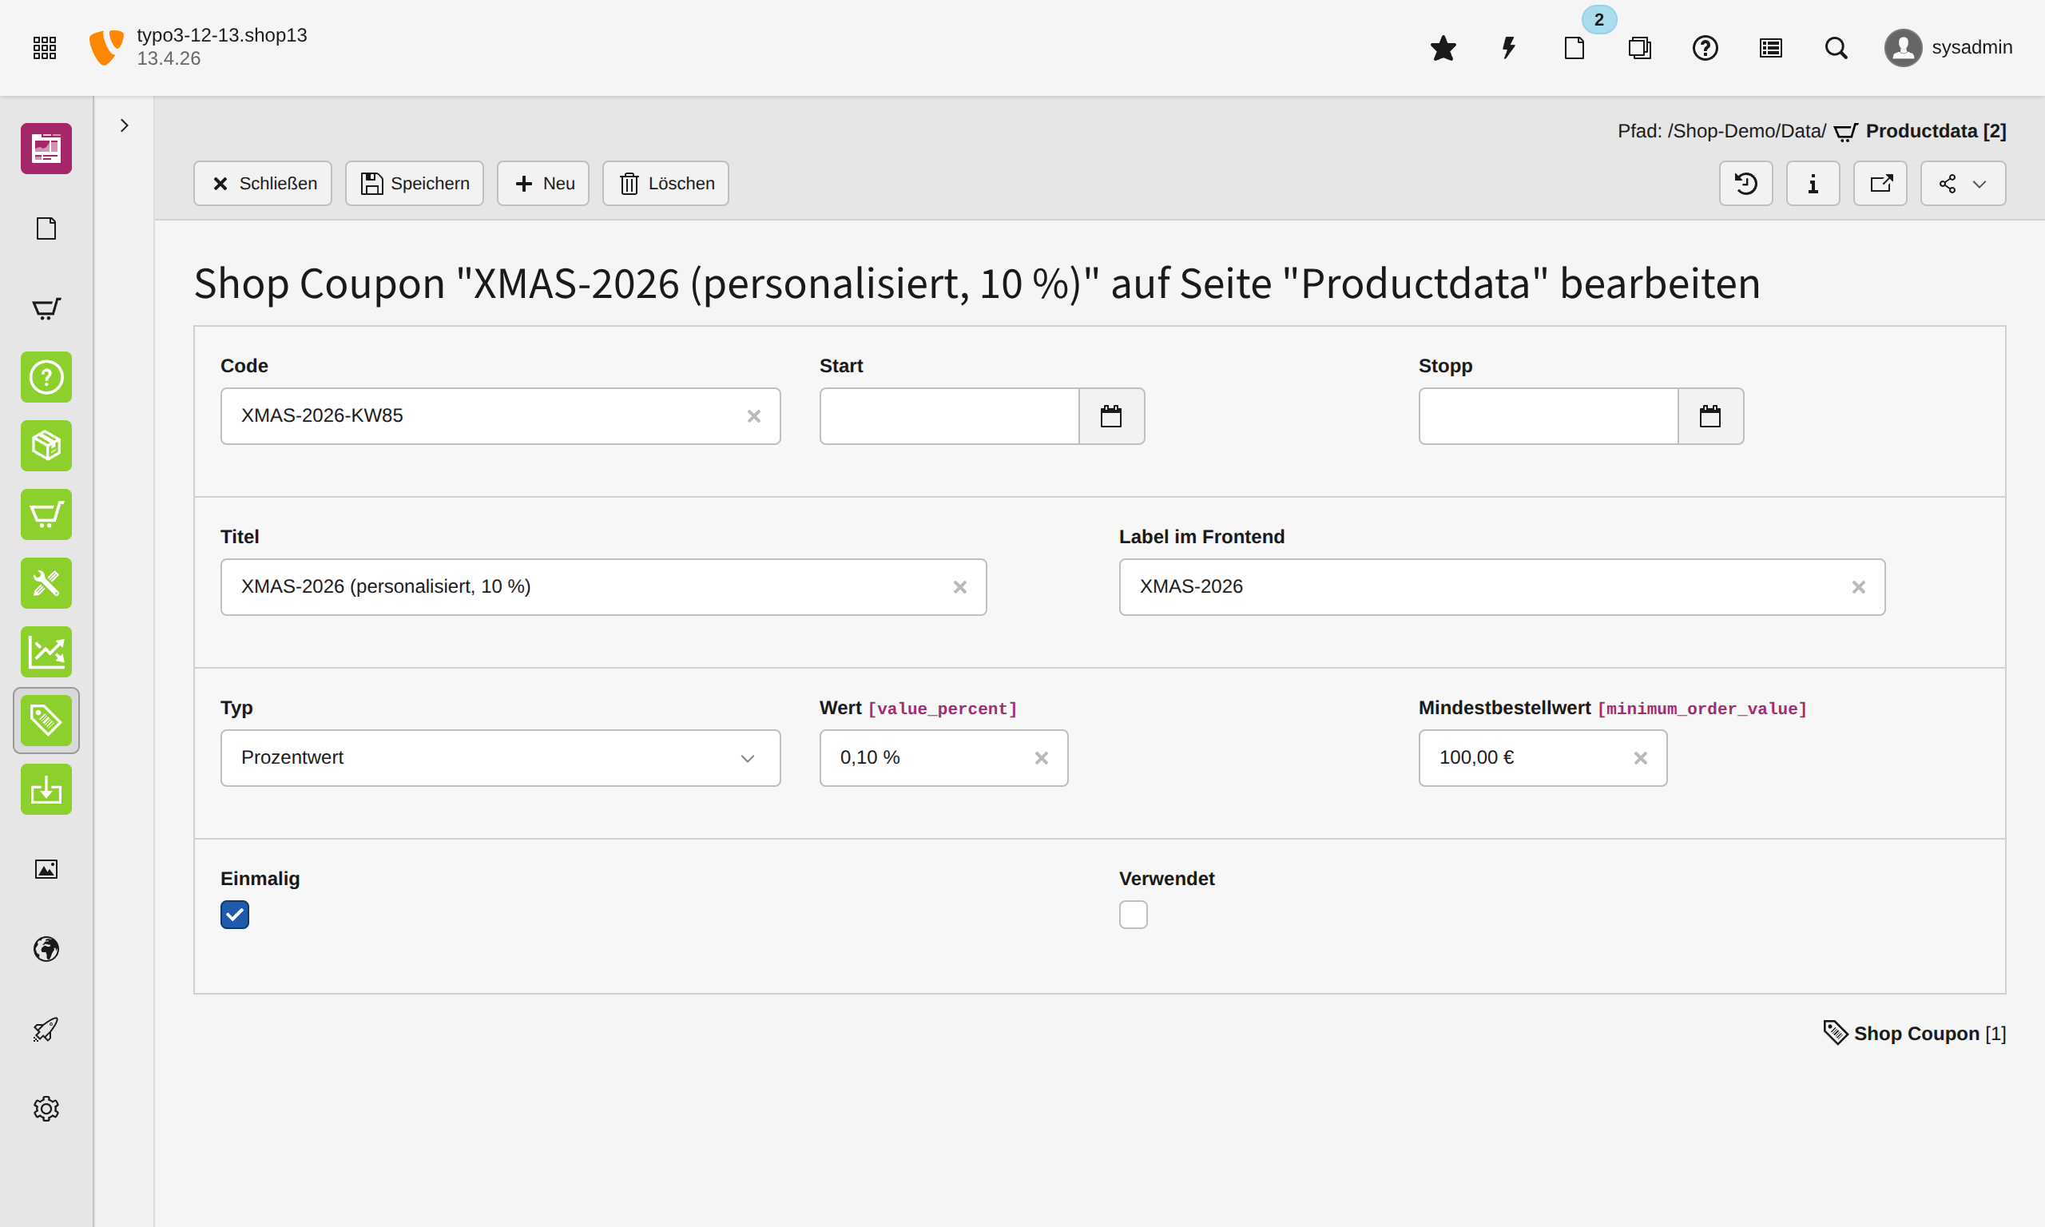
Task: Open the Typ Prozentwert dropdown
Action: tap(500, 757)
